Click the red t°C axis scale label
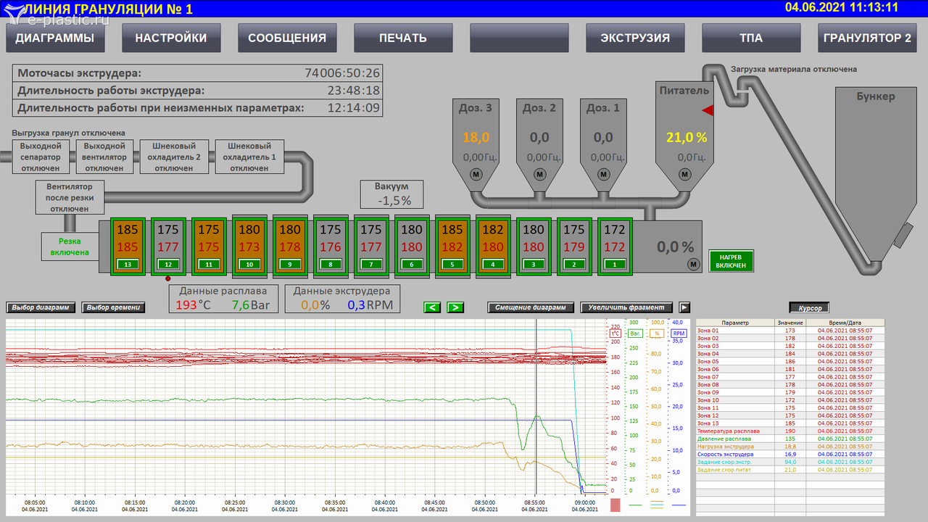 click(x=615, y=333)
